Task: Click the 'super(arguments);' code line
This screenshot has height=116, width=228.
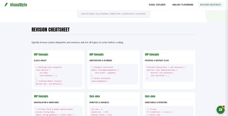Action: coord(99,81)
